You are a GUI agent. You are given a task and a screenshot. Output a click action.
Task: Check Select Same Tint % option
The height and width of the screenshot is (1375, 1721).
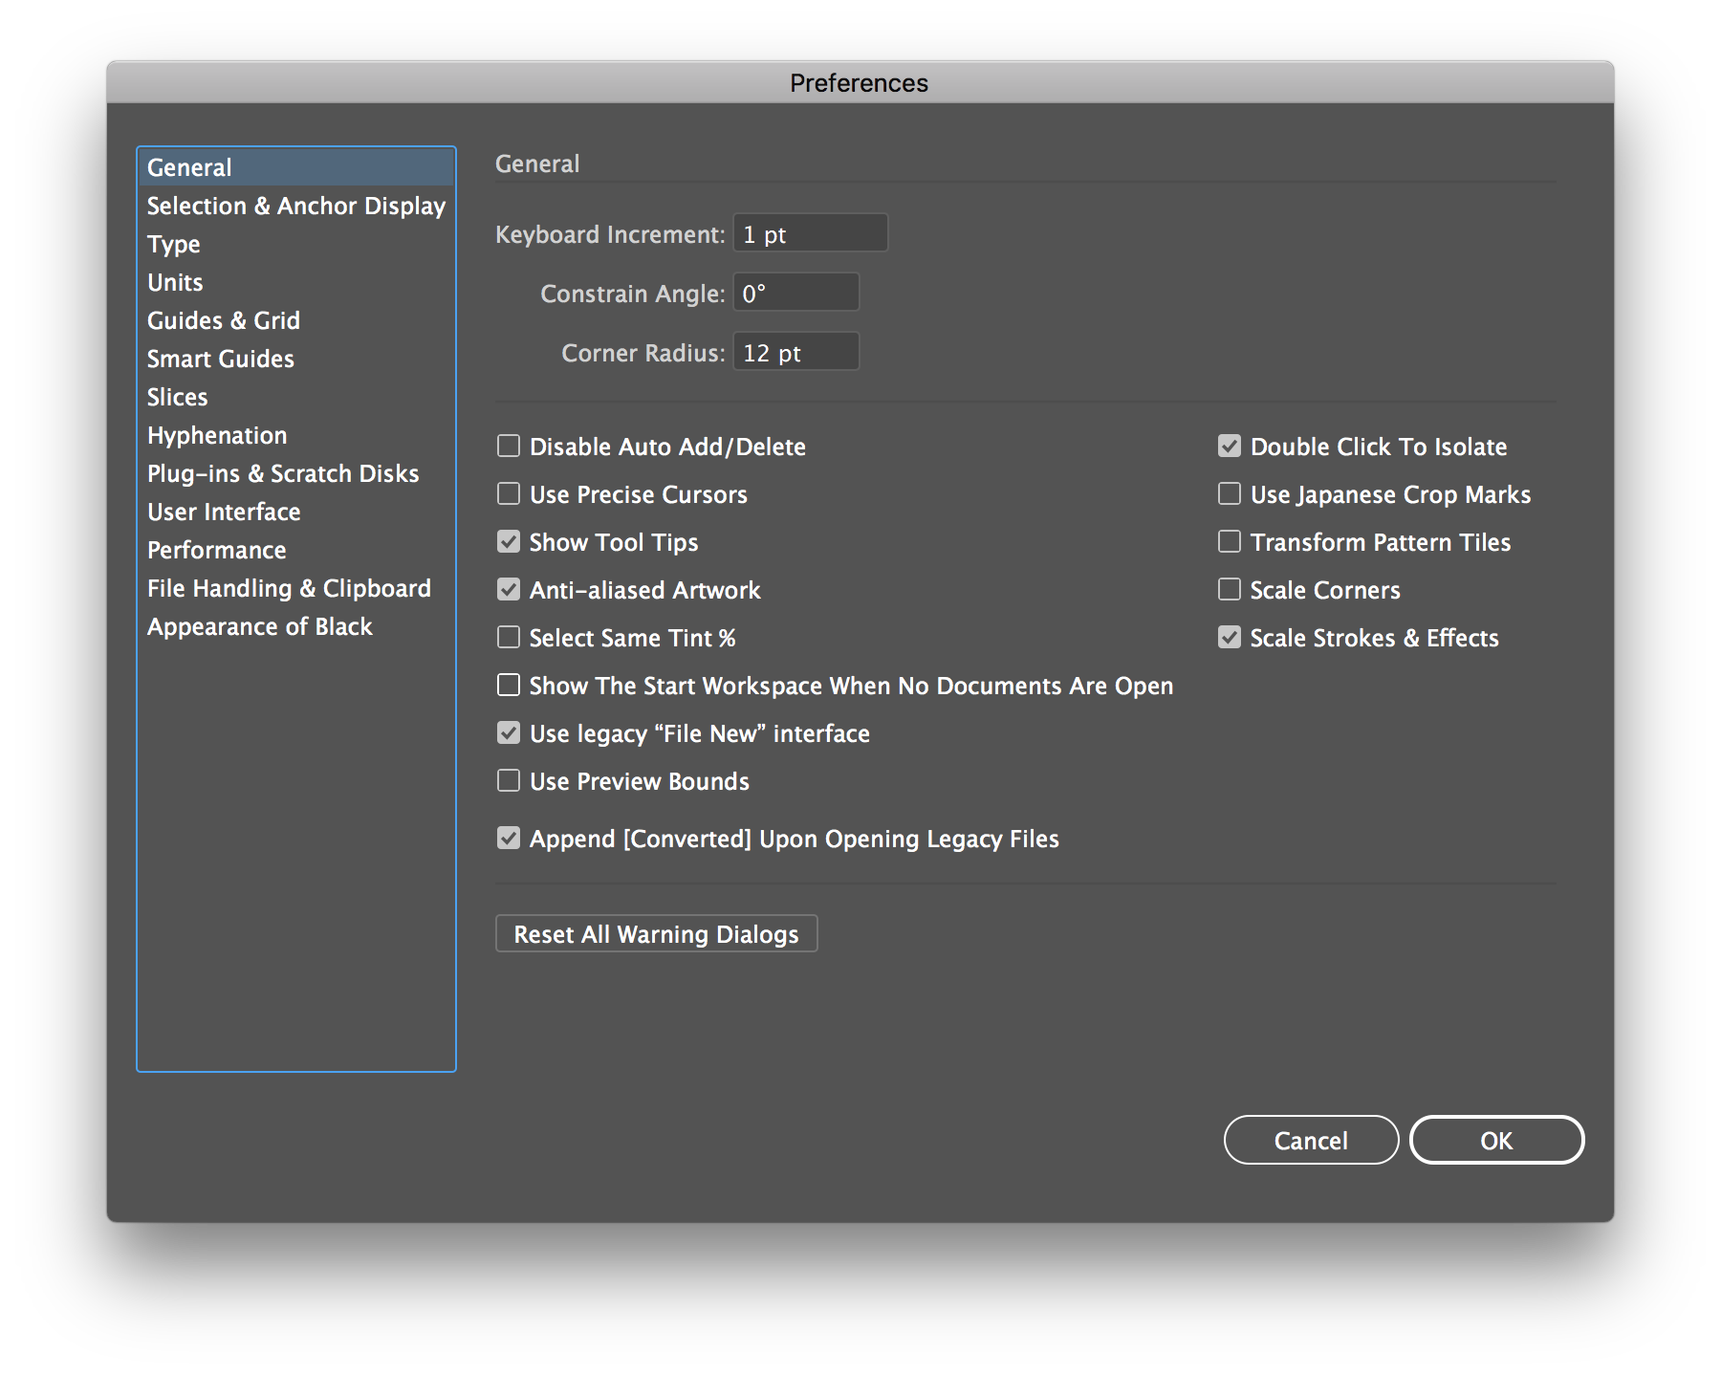(509, 638)
